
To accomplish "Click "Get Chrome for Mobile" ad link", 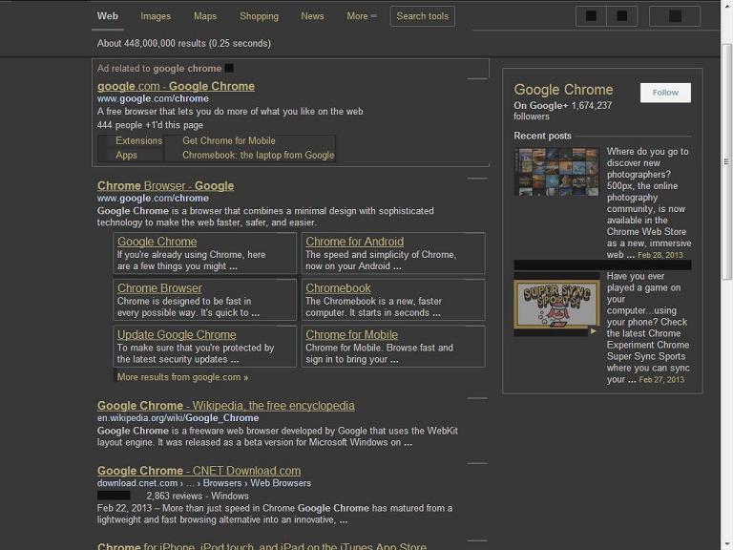I will (229, 140).
